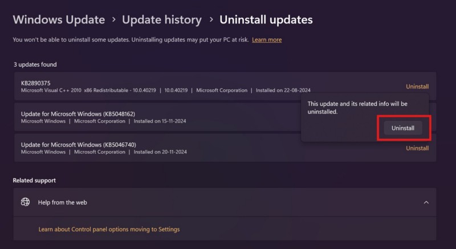
Task: Click the chevron after Windows Update breadcrumb
Action: (x=114, y=21)
